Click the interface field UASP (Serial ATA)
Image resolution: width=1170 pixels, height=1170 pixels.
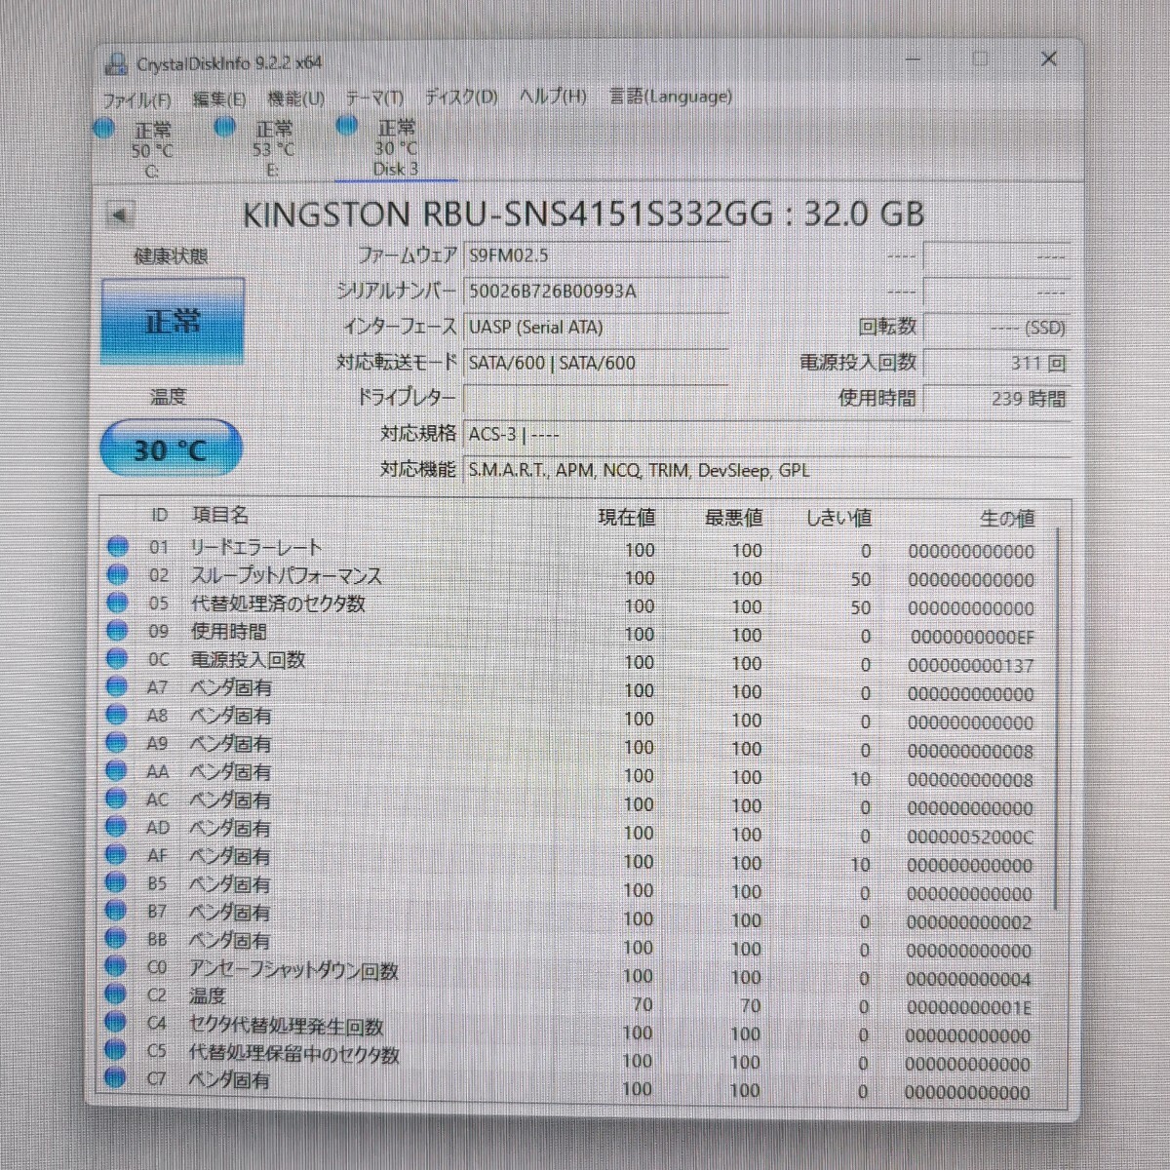click(595, 327)
